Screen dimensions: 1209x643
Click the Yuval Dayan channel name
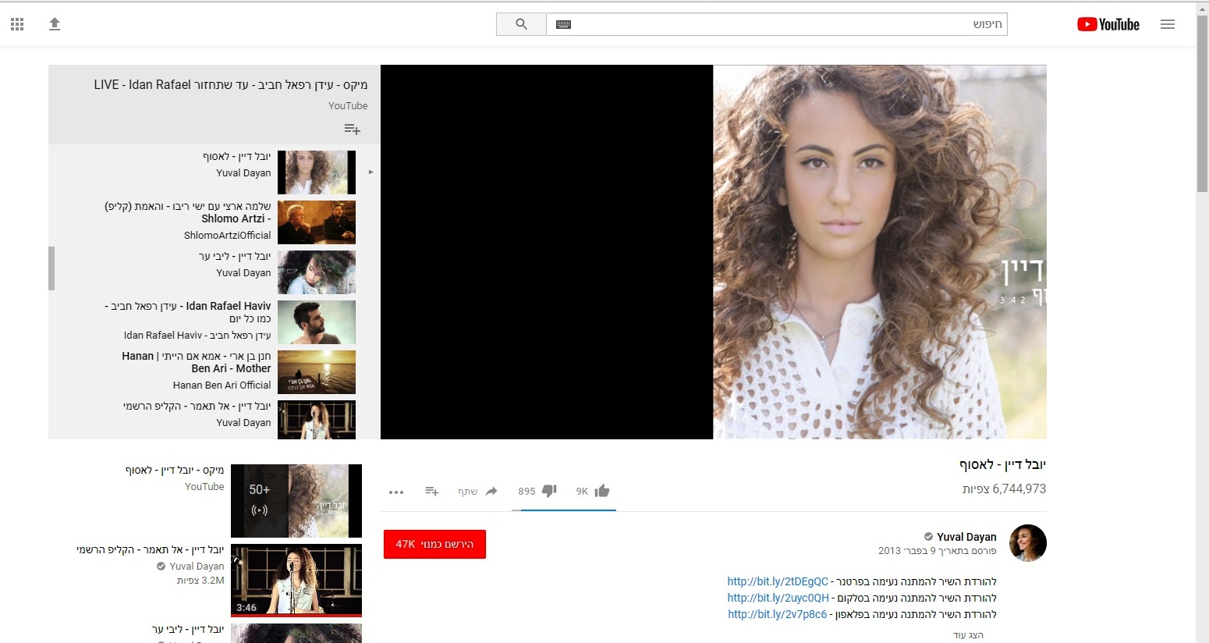(966, 537)
